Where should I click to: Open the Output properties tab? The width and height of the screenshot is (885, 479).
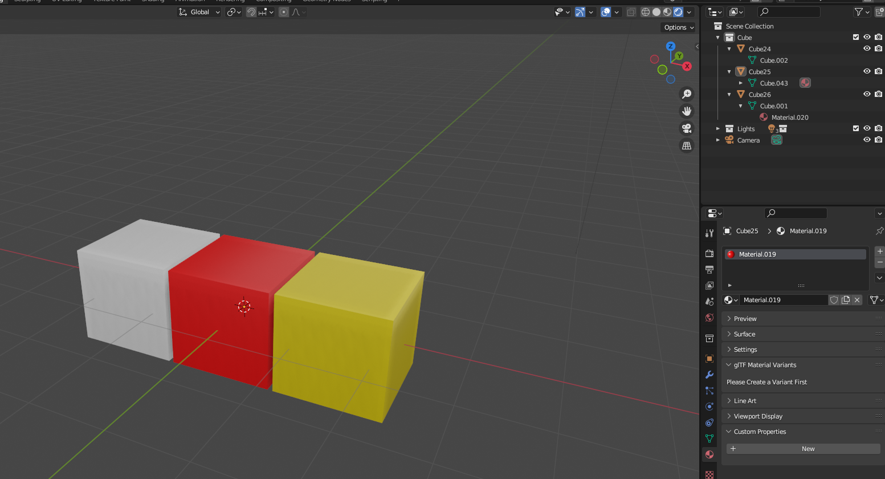(709, 269)
